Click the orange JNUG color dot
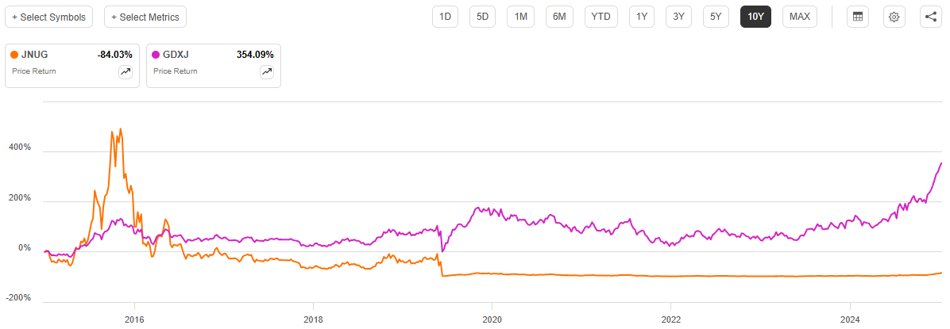The image size is (950, 329). pos(15,55)
